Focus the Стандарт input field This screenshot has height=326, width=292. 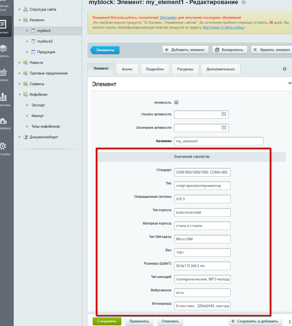202,172
